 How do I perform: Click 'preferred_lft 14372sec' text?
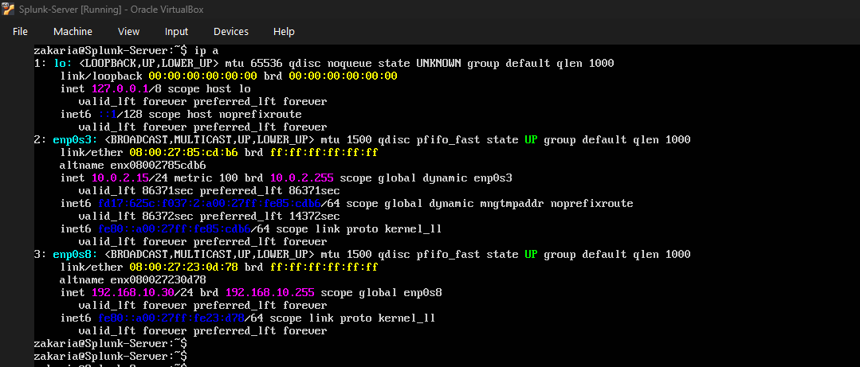click(x=270, y=217)
